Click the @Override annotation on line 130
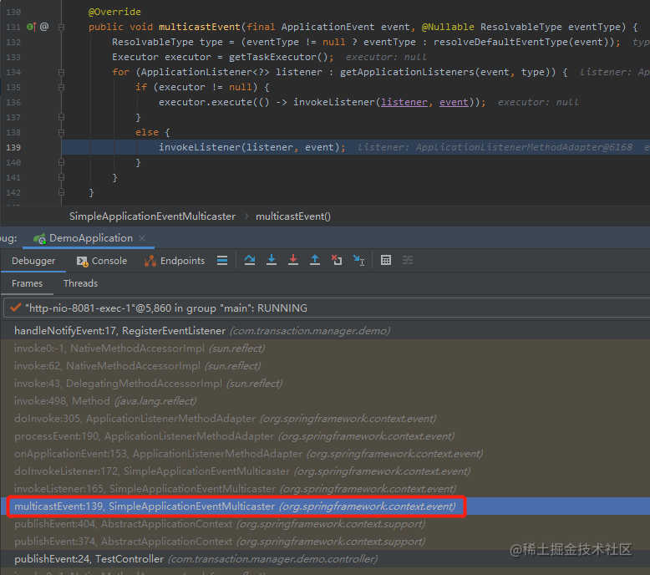Screen dimensions: 650x575 tap(114, 12)
